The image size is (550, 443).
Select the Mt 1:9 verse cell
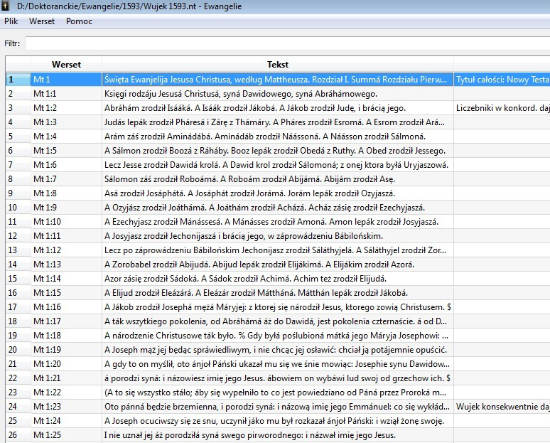[66, 208]
